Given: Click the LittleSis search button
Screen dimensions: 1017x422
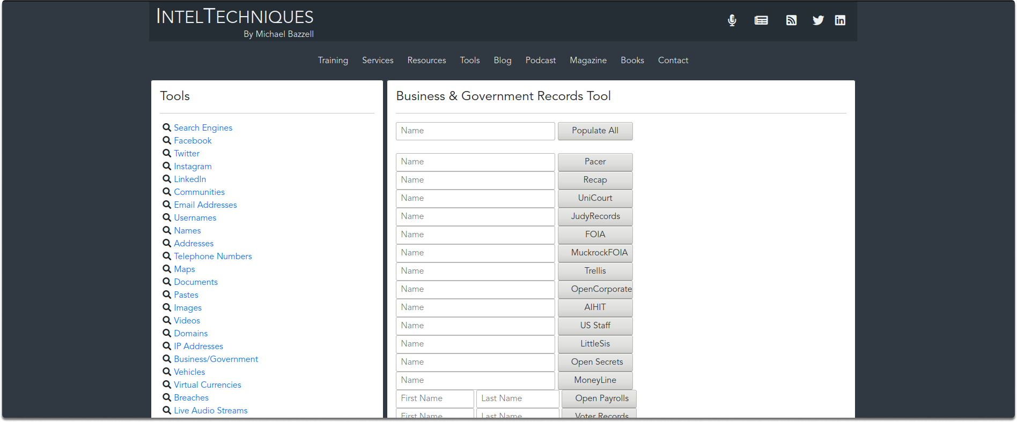Looking at the screenshot, I should click(x=595, y=344).
